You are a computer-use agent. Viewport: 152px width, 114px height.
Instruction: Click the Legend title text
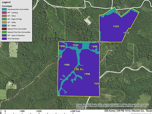tap(6, 2)
